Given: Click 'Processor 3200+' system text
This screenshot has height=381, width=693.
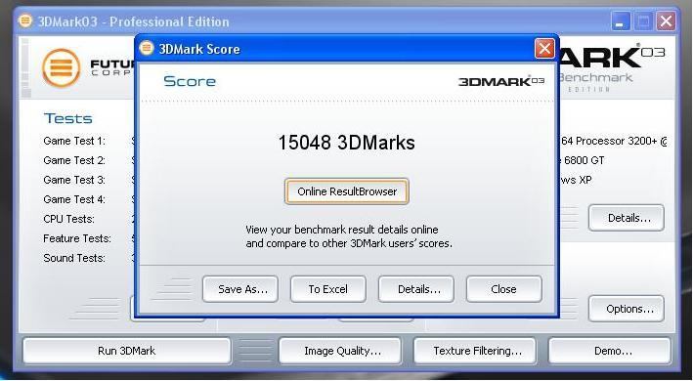Looking at the screenshot, I should 617,141.
